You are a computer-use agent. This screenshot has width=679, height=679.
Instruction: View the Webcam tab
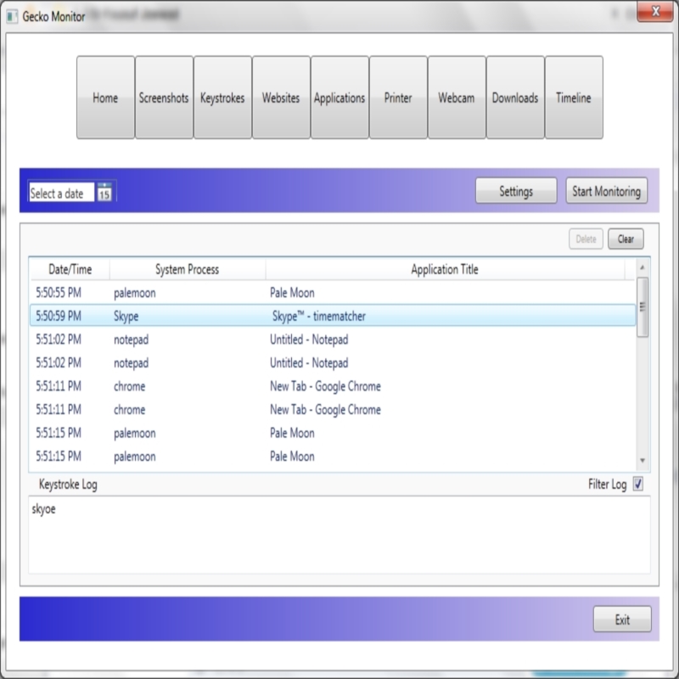457,98
